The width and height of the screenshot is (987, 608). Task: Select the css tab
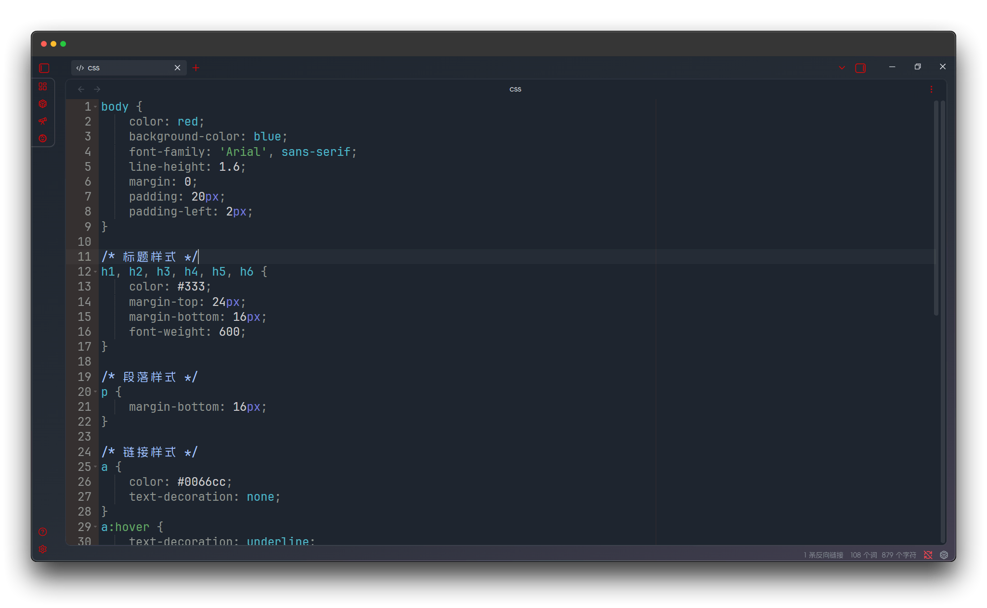coord(120,68)
